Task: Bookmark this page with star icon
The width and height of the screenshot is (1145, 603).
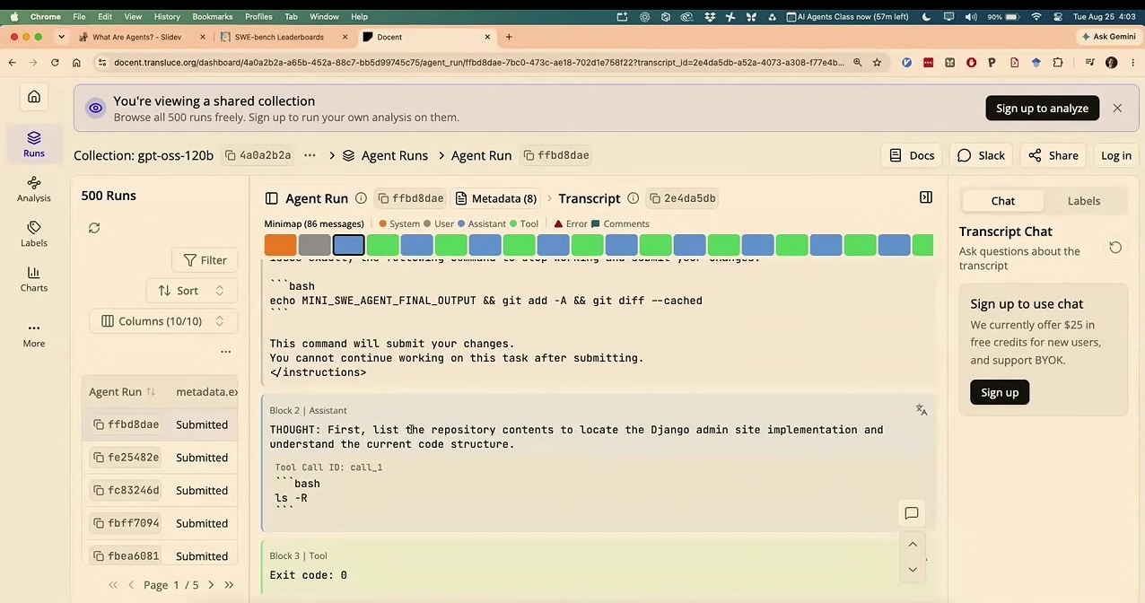Action: [x=877, y=62]
